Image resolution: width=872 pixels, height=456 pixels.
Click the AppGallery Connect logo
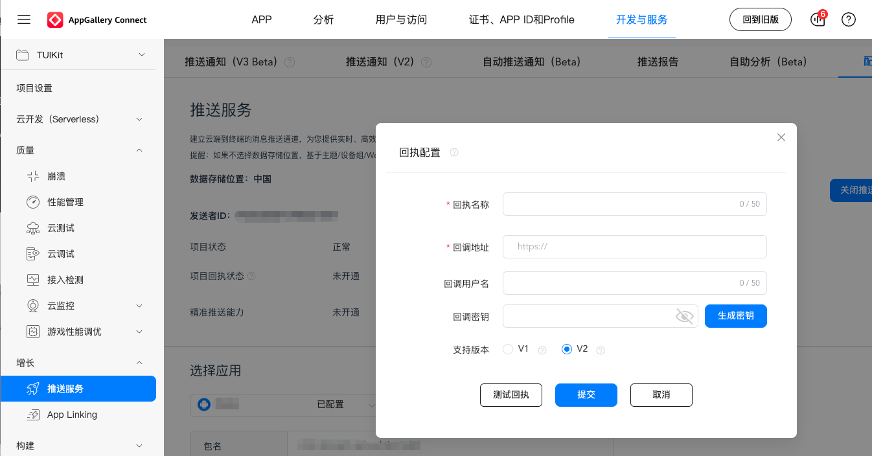[55, 20]
